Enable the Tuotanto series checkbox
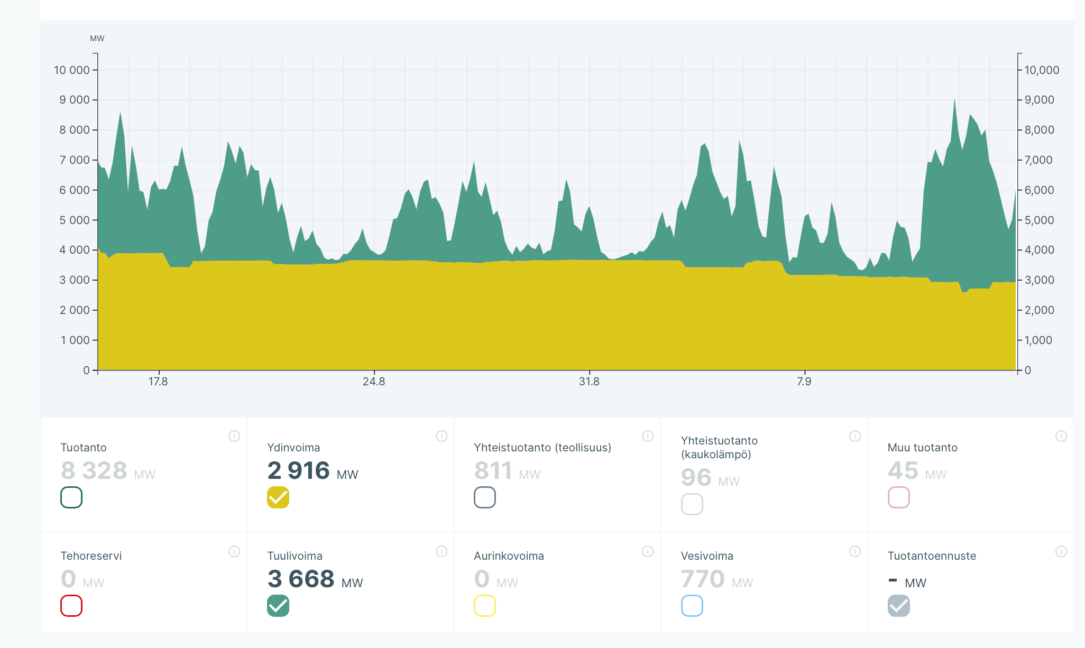Screen dimensions: 1085x648 pyautogui.click(x=71, y=497)
